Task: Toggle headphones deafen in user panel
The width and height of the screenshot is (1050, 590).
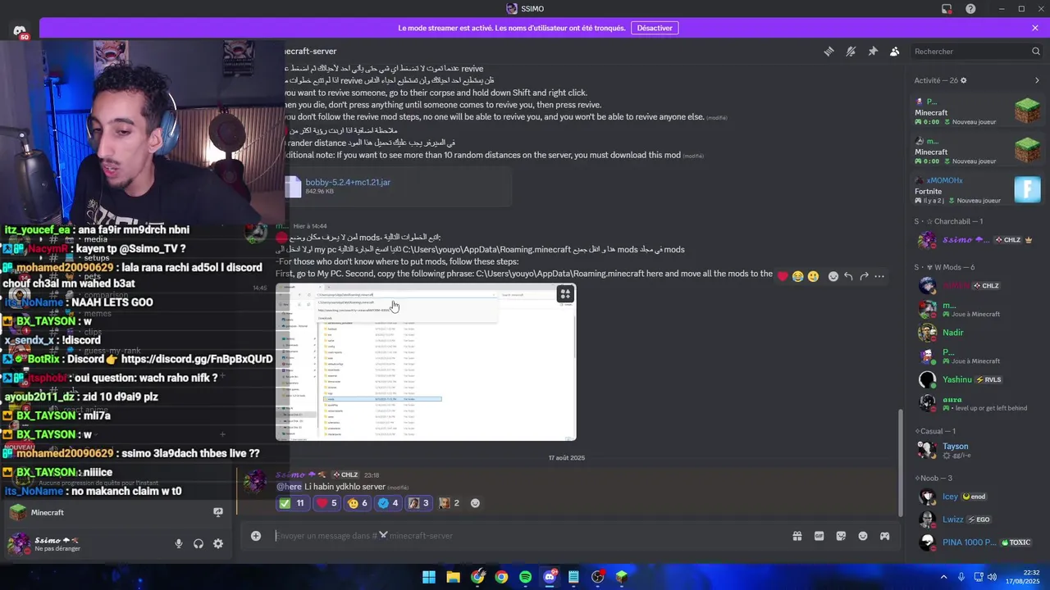Action: [x=199, y=543]
